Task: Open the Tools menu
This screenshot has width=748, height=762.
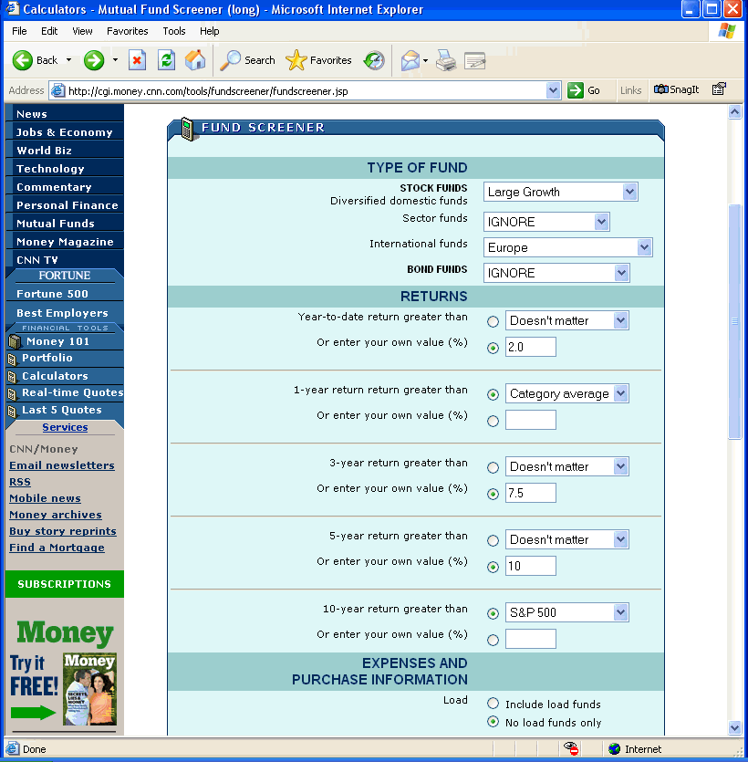Action: tap(173, 30)
